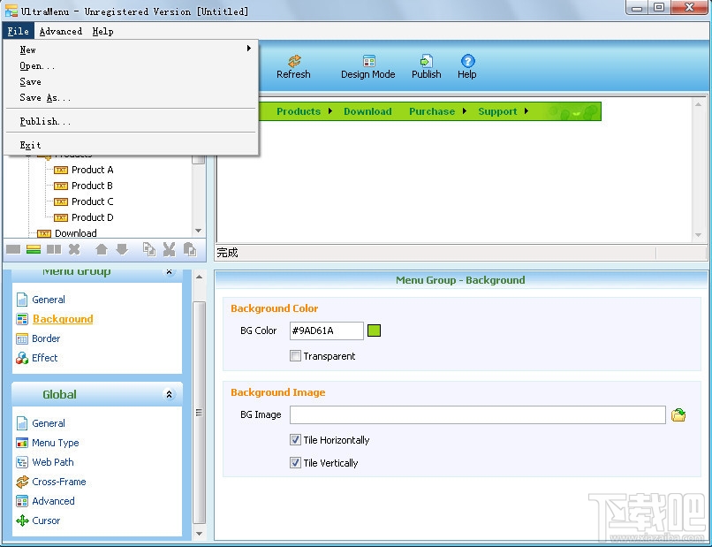Disable the Tile Vertically checkbox

coord(295,462)
